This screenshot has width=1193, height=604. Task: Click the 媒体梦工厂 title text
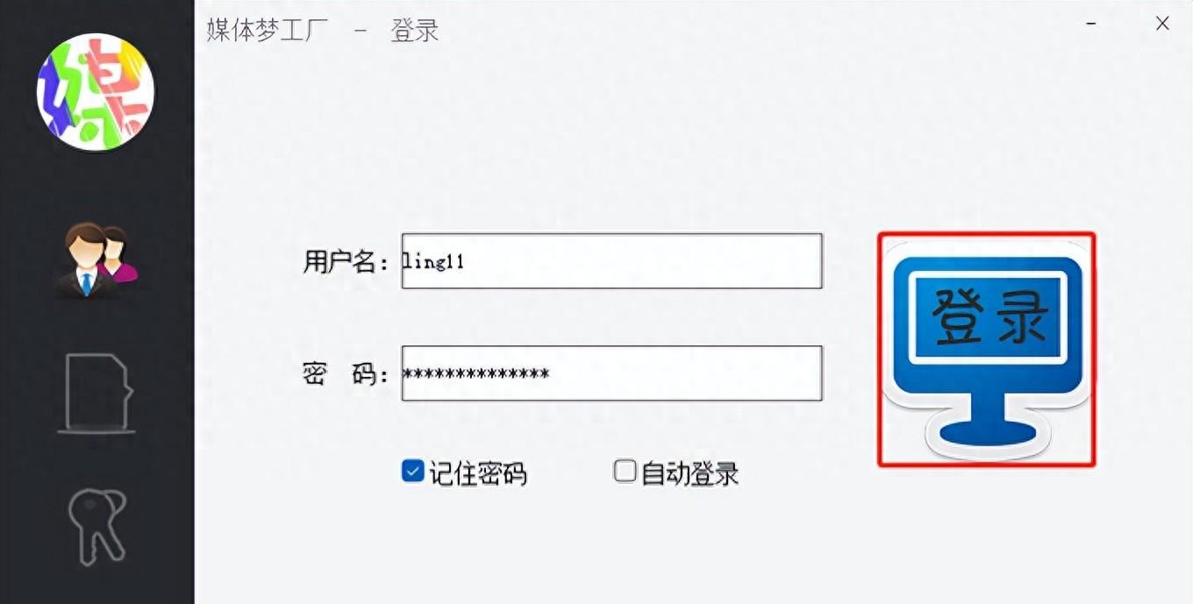pos(268,31)
